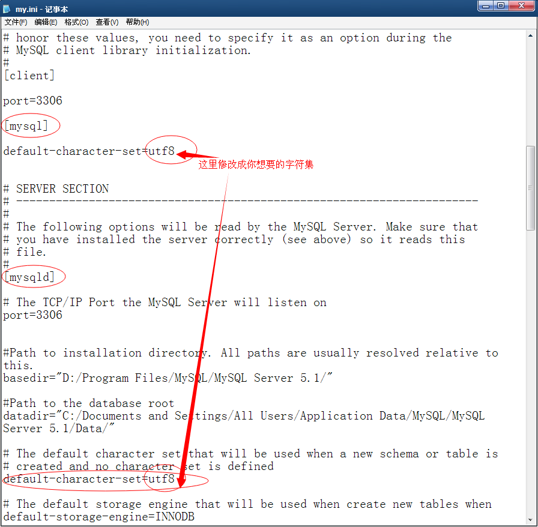Minimize the my.ini Notepad window

[x=486, y=5]
